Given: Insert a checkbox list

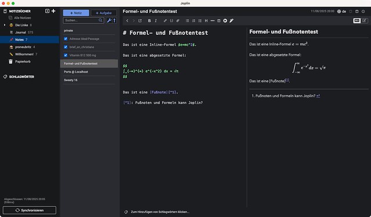Looking at the screenshot, I should coord(200,20).
